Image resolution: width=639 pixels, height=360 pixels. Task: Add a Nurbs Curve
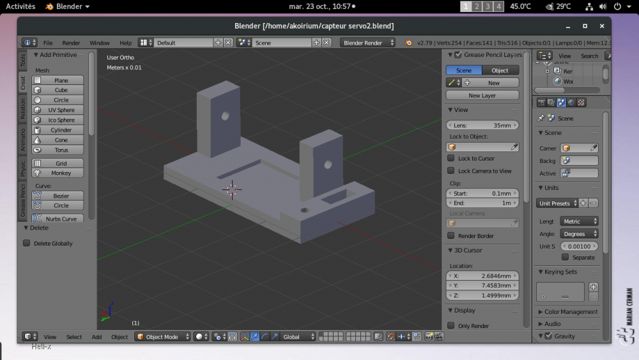pos(58,219)
